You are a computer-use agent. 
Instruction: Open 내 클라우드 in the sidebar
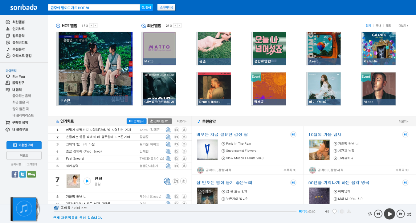pyautogui.click(x=17, y=129)
